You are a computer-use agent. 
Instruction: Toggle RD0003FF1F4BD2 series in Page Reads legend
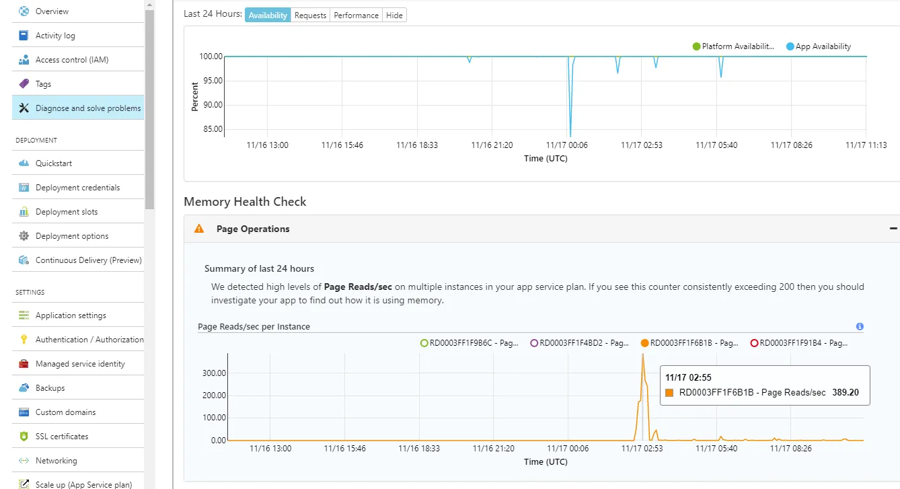click(580, 343)
